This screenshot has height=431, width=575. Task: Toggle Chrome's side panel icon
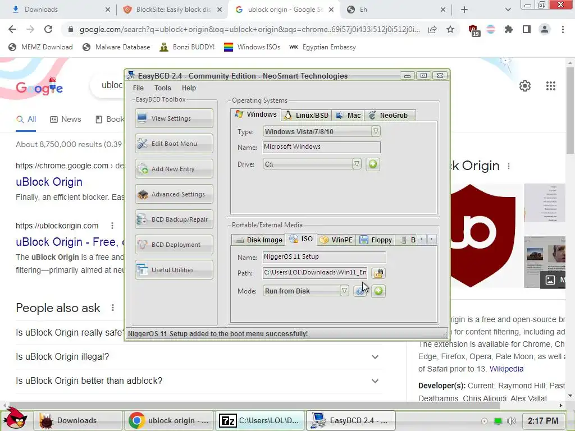coord(527,29)
